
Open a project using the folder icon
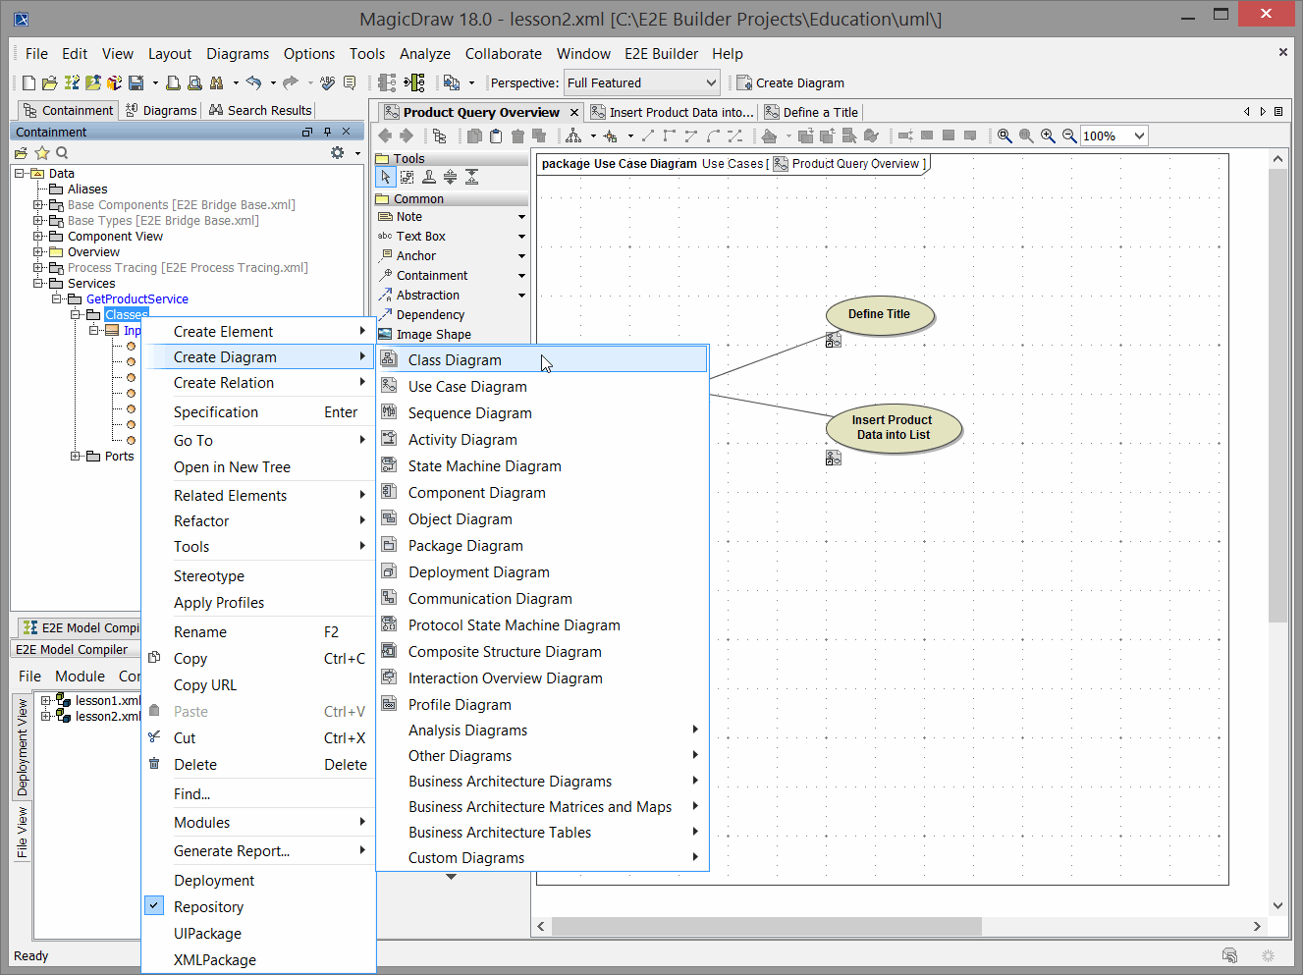click(x=50, y=82)
